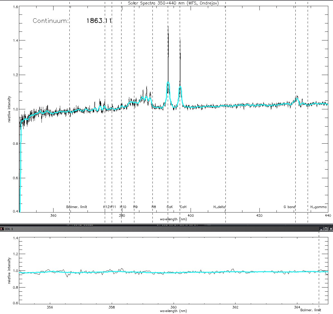
Task: Click the 420 tick label on the upper x-axis
Action: [259, 216]
